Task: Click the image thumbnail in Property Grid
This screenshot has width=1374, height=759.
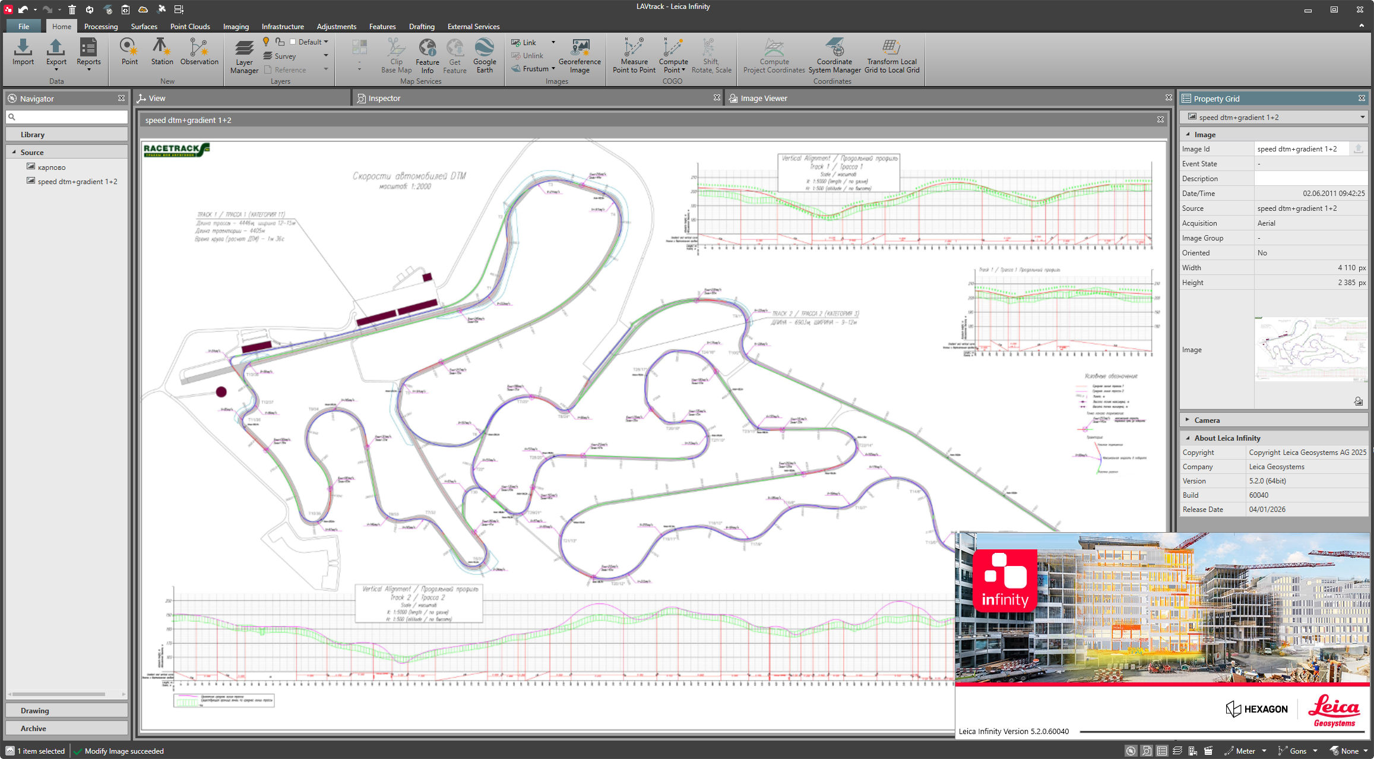Action: click(x=1310, y=349)
